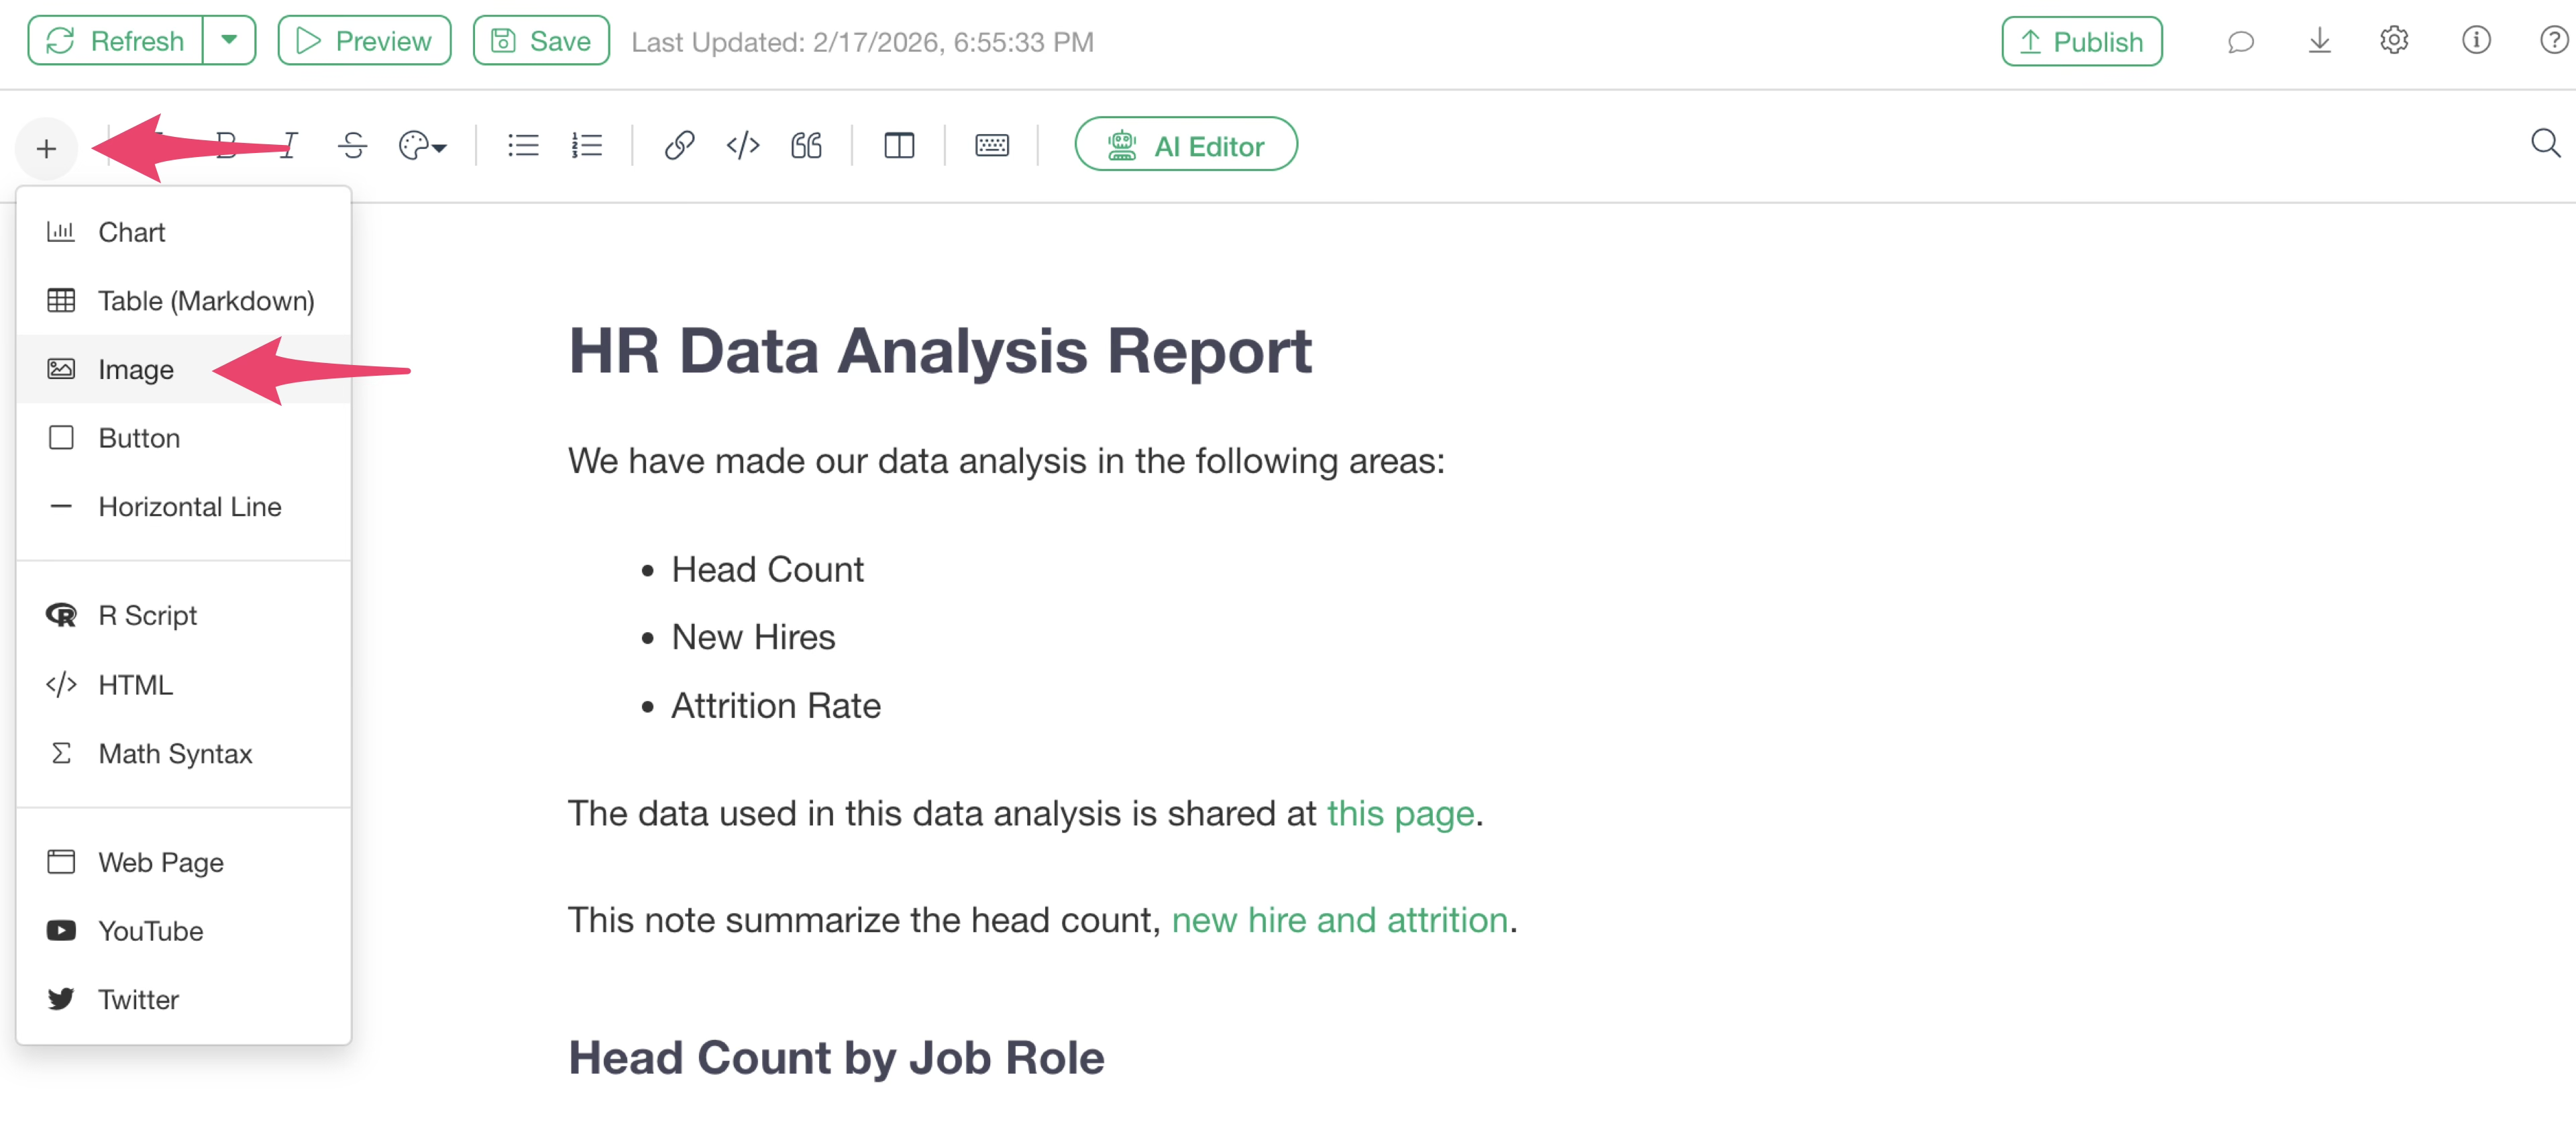Click the inline code icon

tap(743, 146)
